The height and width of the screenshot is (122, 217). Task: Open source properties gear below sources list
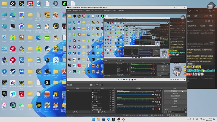(99, 112)
